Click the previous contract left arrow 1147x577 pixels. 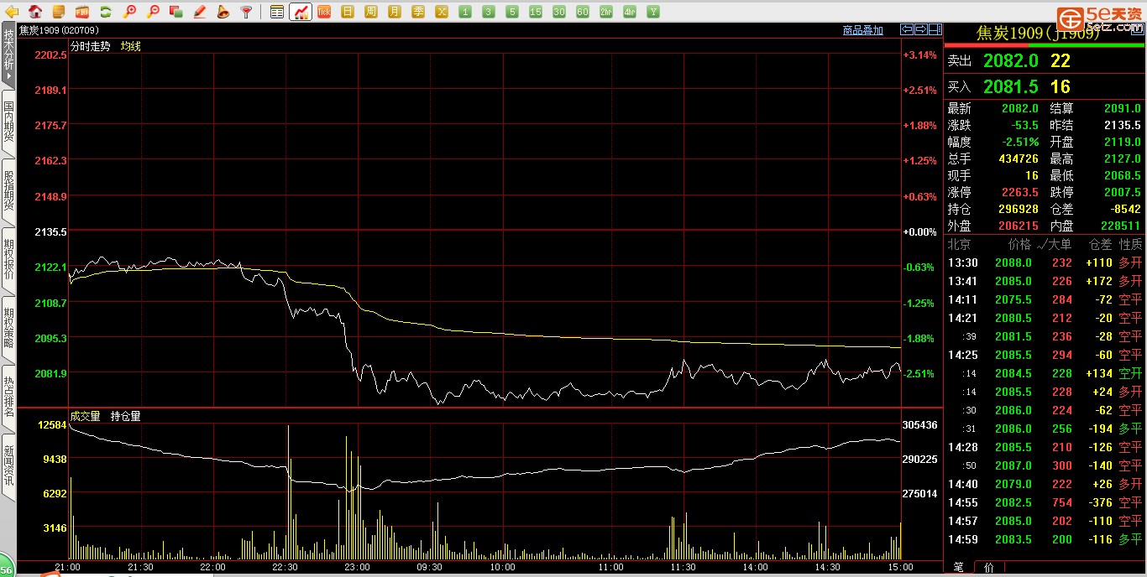907,29
